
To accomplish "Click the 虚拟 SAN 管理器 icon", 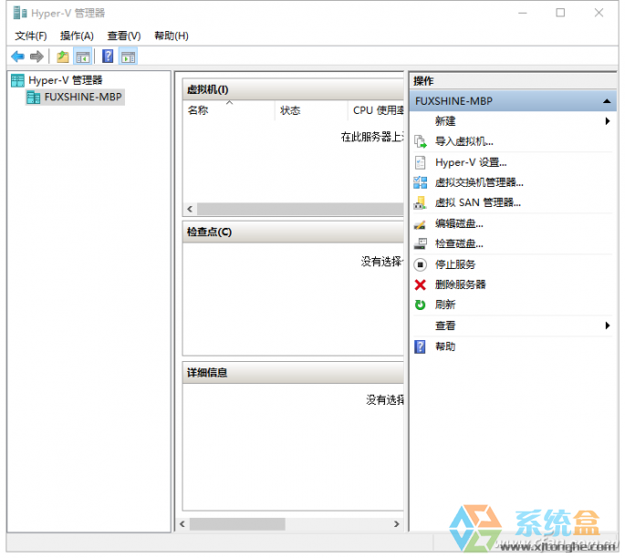I will 420,203.
